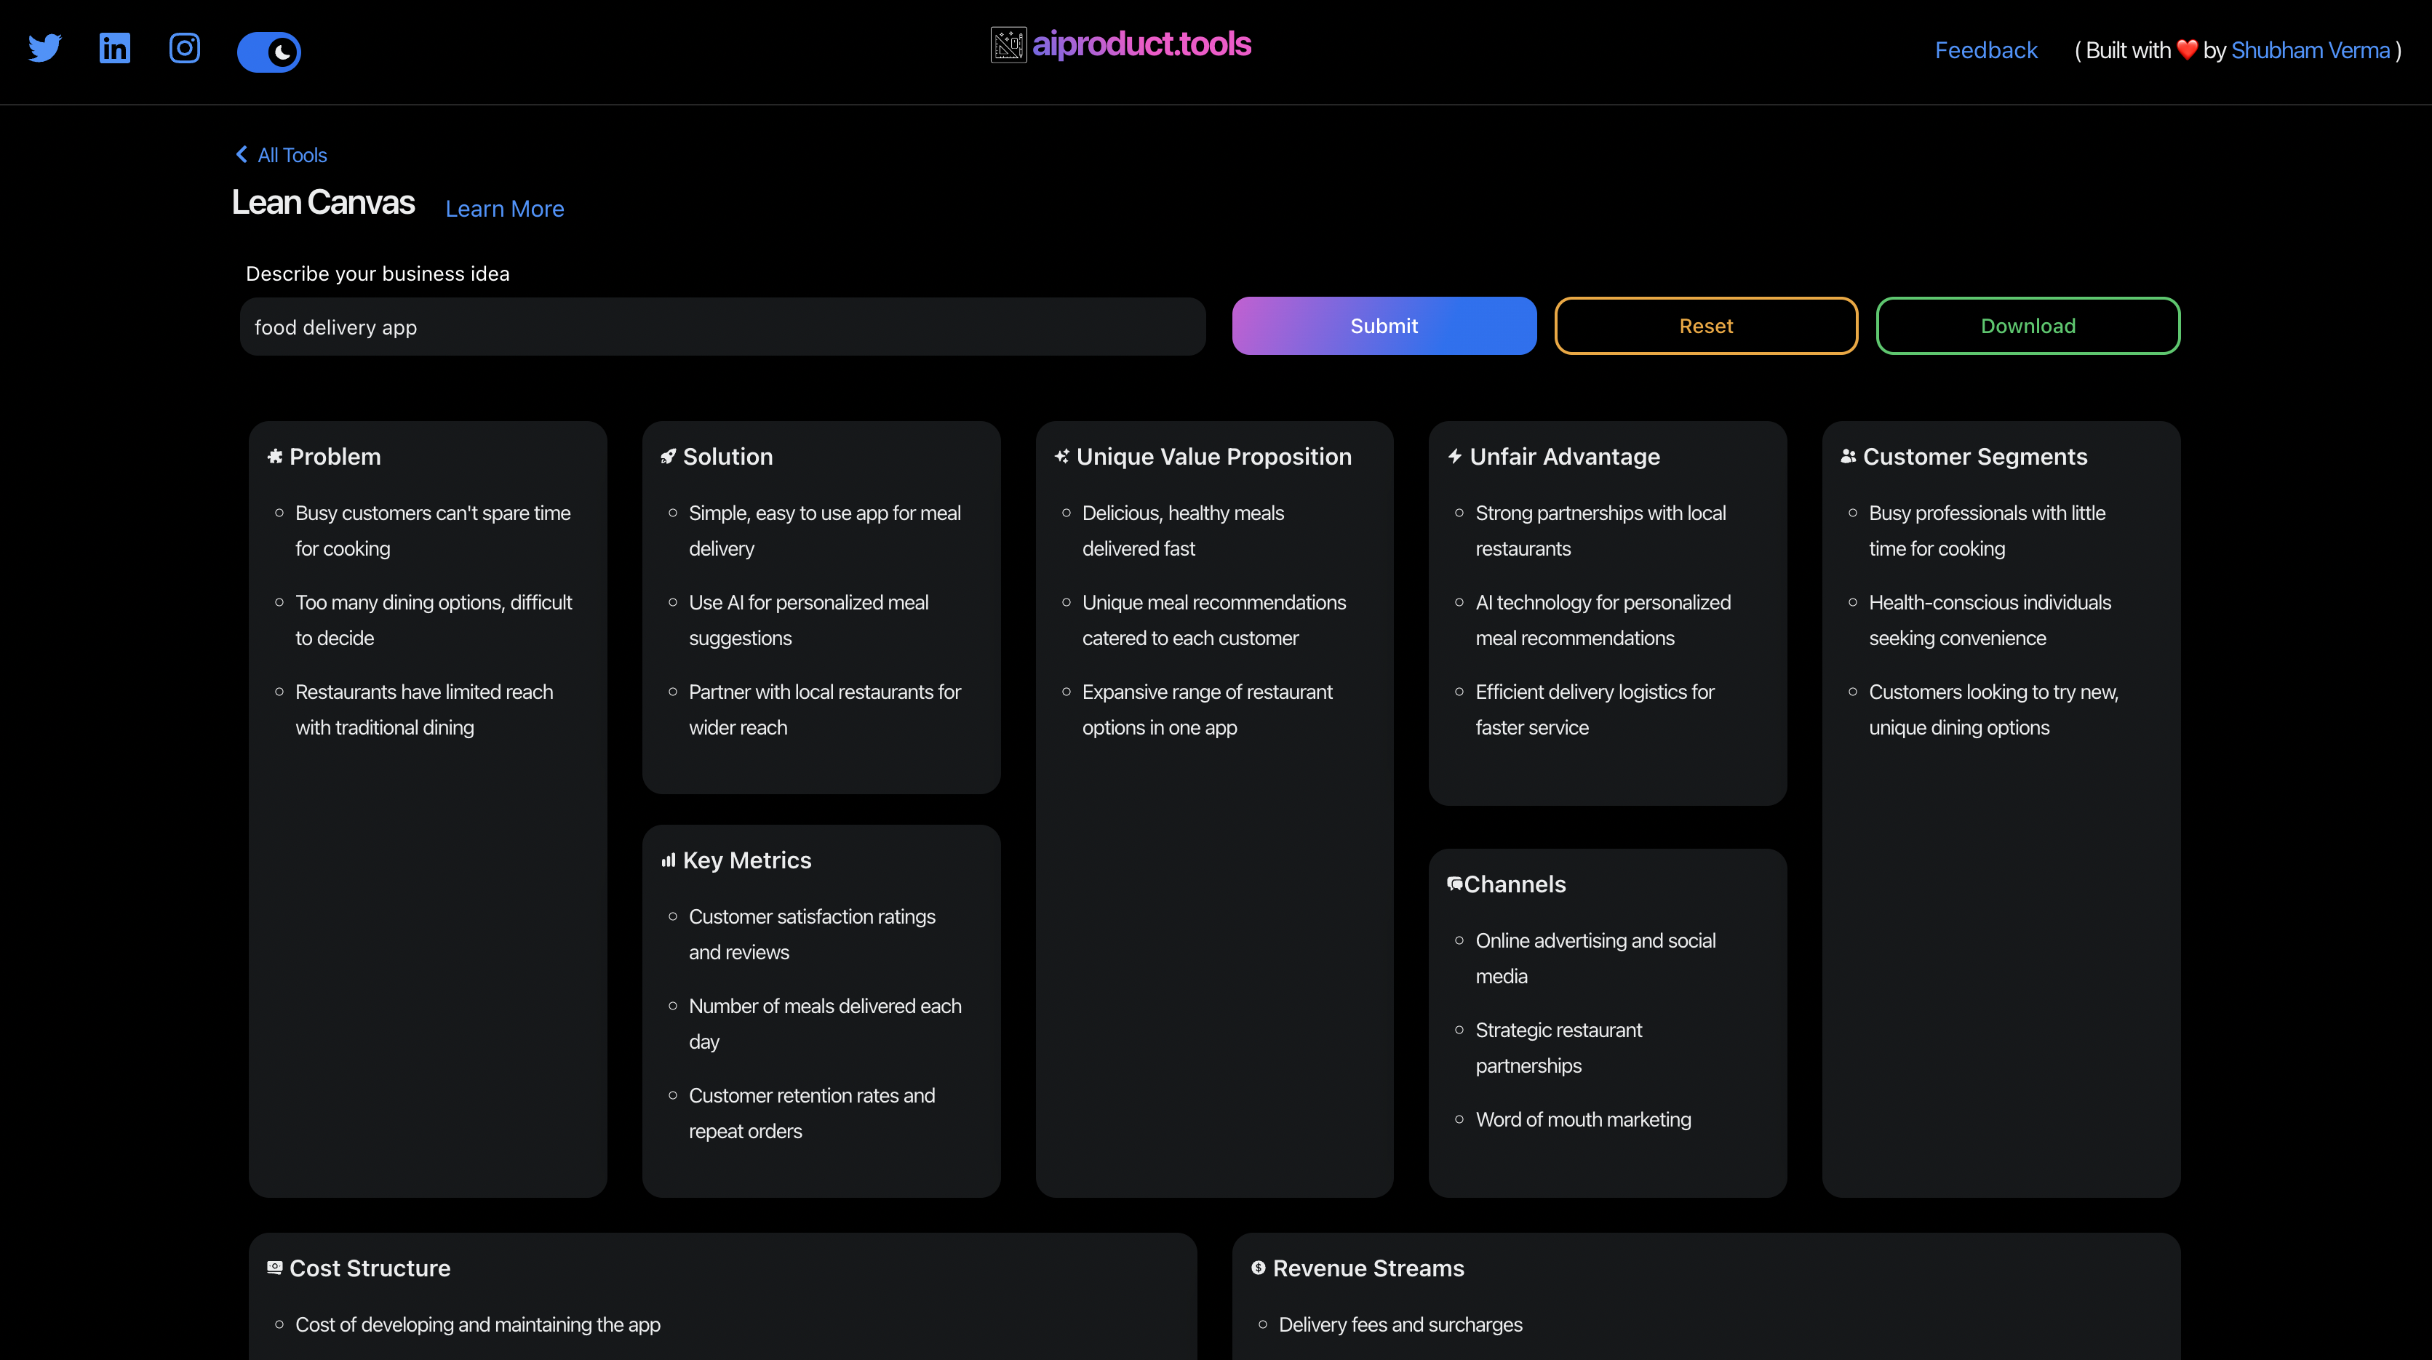The height and width of the screenshot is (1360, 2432).
Task: Click the business idea input field
Action: [722, 327]
